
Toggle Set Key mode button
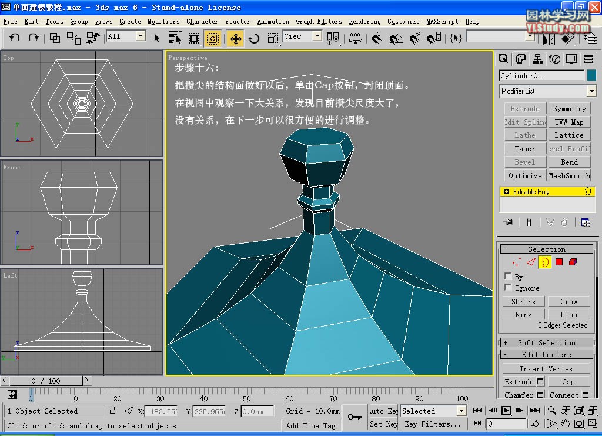[x=383, y=424]
